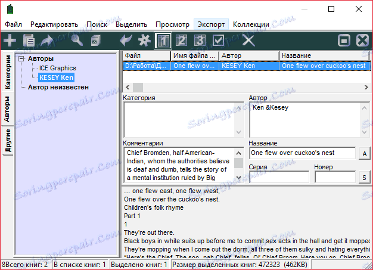Screen dimensions: 373x270
Task: Sort by the Название column header
Action: (x=324, y=55)
